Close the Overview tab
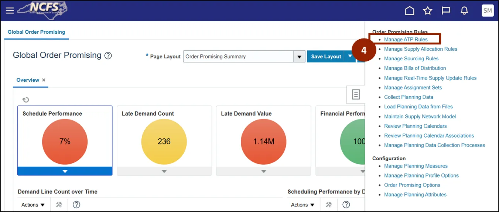This screenshot has height=212, width=499. point(44,80)
